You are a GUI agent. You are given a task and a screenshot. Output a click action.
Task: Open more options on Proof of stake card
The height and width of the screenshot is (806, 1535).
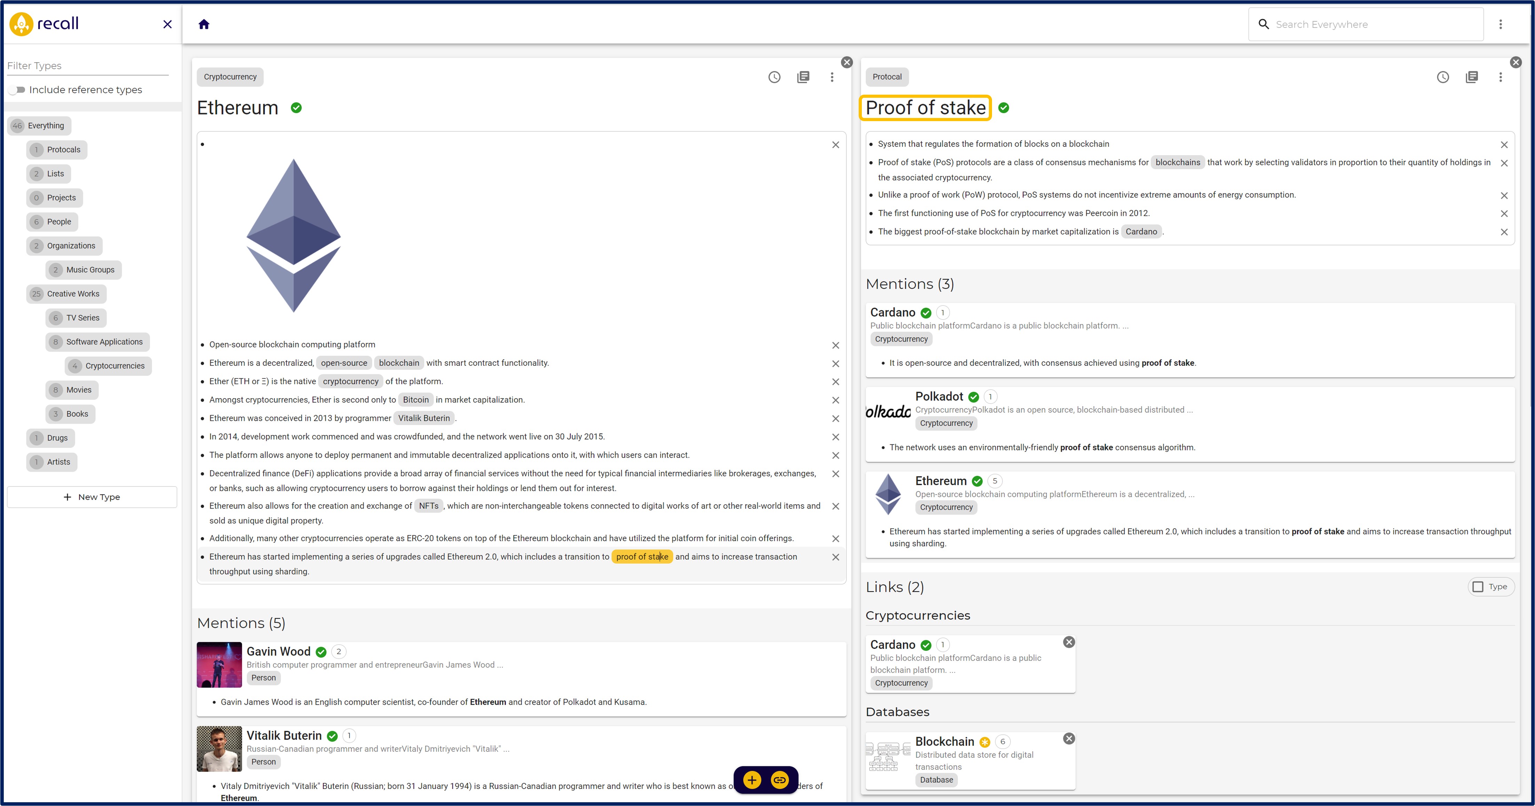1501,77
